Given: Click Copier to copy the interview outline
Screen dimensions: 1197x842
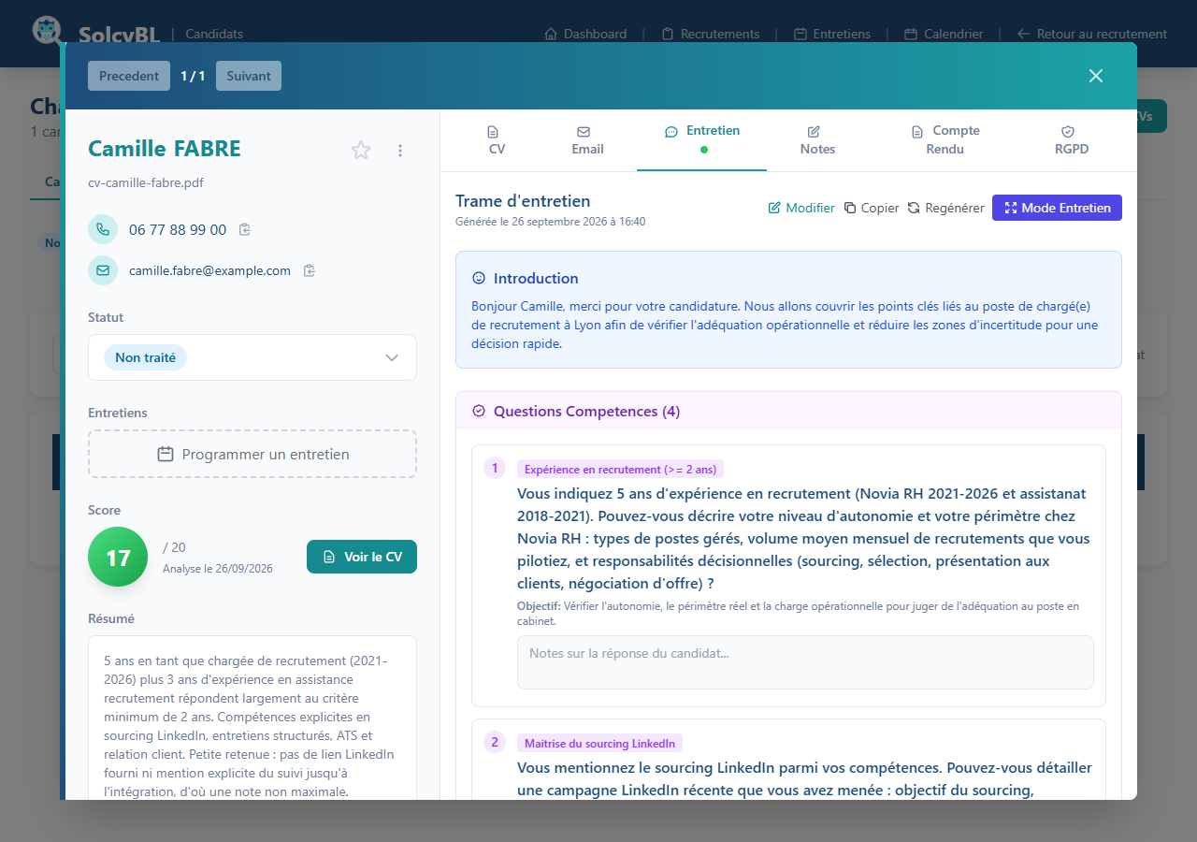Looking at the screenshot, I should [872, 208].
